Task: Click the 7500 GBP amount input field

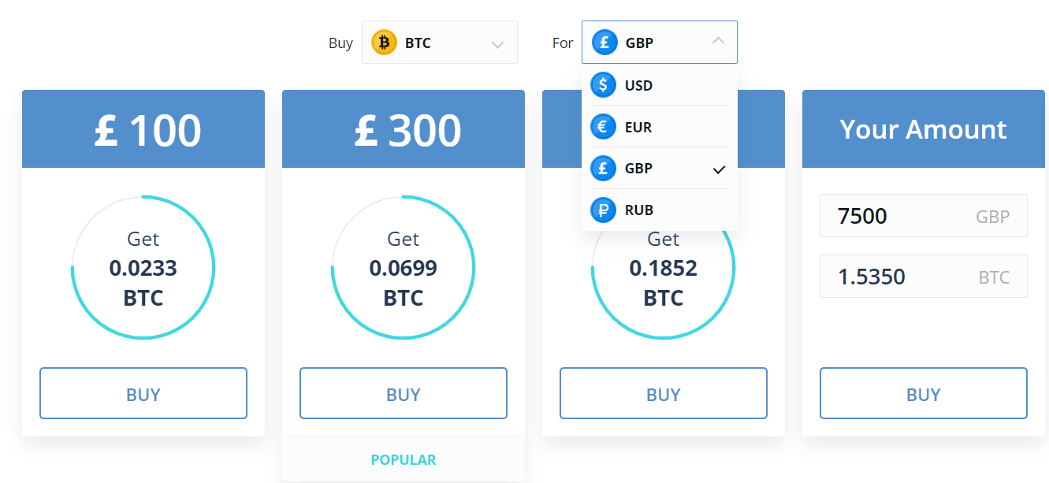Action: tap(923, 215)
